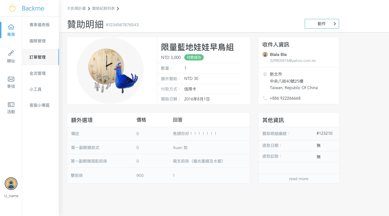Click the 付款成功 green status badge
The image size is (389, 216).
[194, 58]
